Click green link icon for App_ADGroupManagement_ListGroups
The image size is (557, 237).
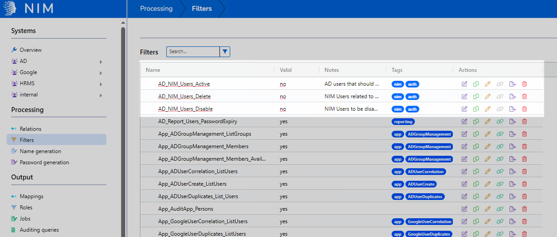pos(500,134)
